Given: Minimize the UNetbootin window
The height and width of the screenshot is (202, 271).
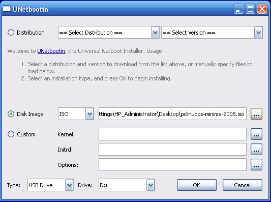Looking at the screenshot, I should click(x=238, y=9).
